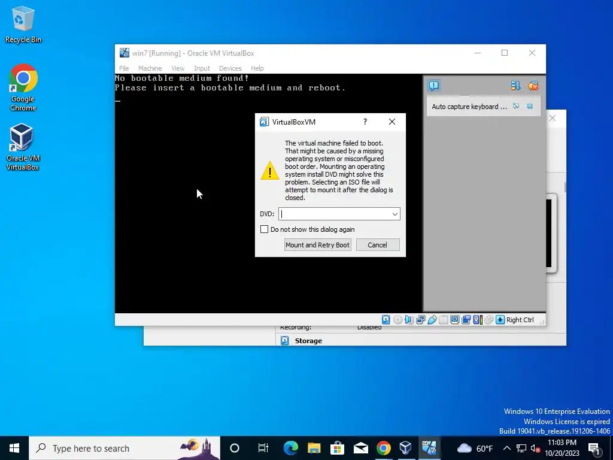Click the keyboard capture arrow icon
Screen dimensions: 613x460
pos(500,320)
